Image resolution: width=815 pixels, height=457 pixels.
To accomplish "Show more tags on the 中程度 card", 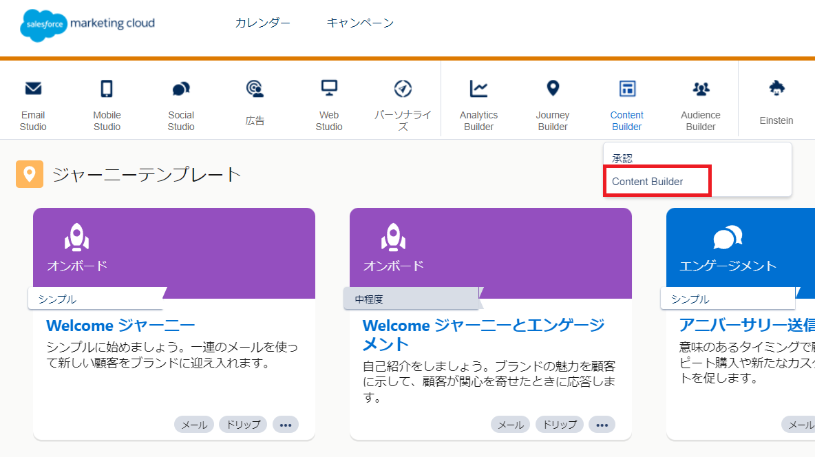I will 602,425.
